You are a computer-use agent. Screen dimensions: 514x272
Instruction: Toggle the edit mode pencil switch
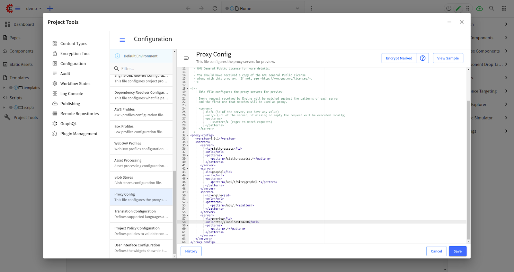[458, 8]
